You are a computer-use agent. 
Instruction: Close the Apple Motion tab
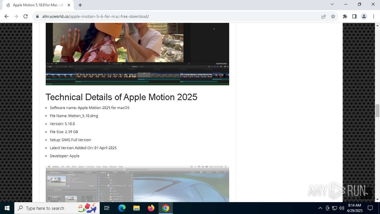pyautogui.click(x=69, y=5)
